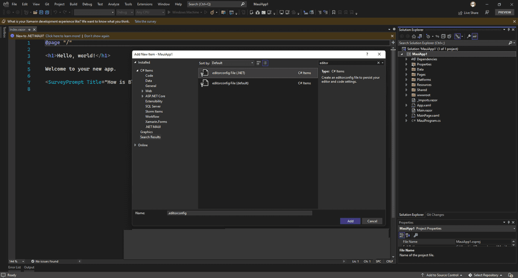
Task: Open the Git menu
Action: (47, 4)
